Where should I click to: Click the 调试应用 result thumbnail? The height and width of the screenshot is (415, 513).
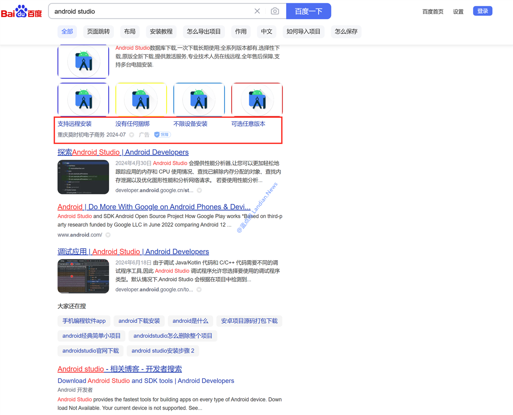pos(83,276)
